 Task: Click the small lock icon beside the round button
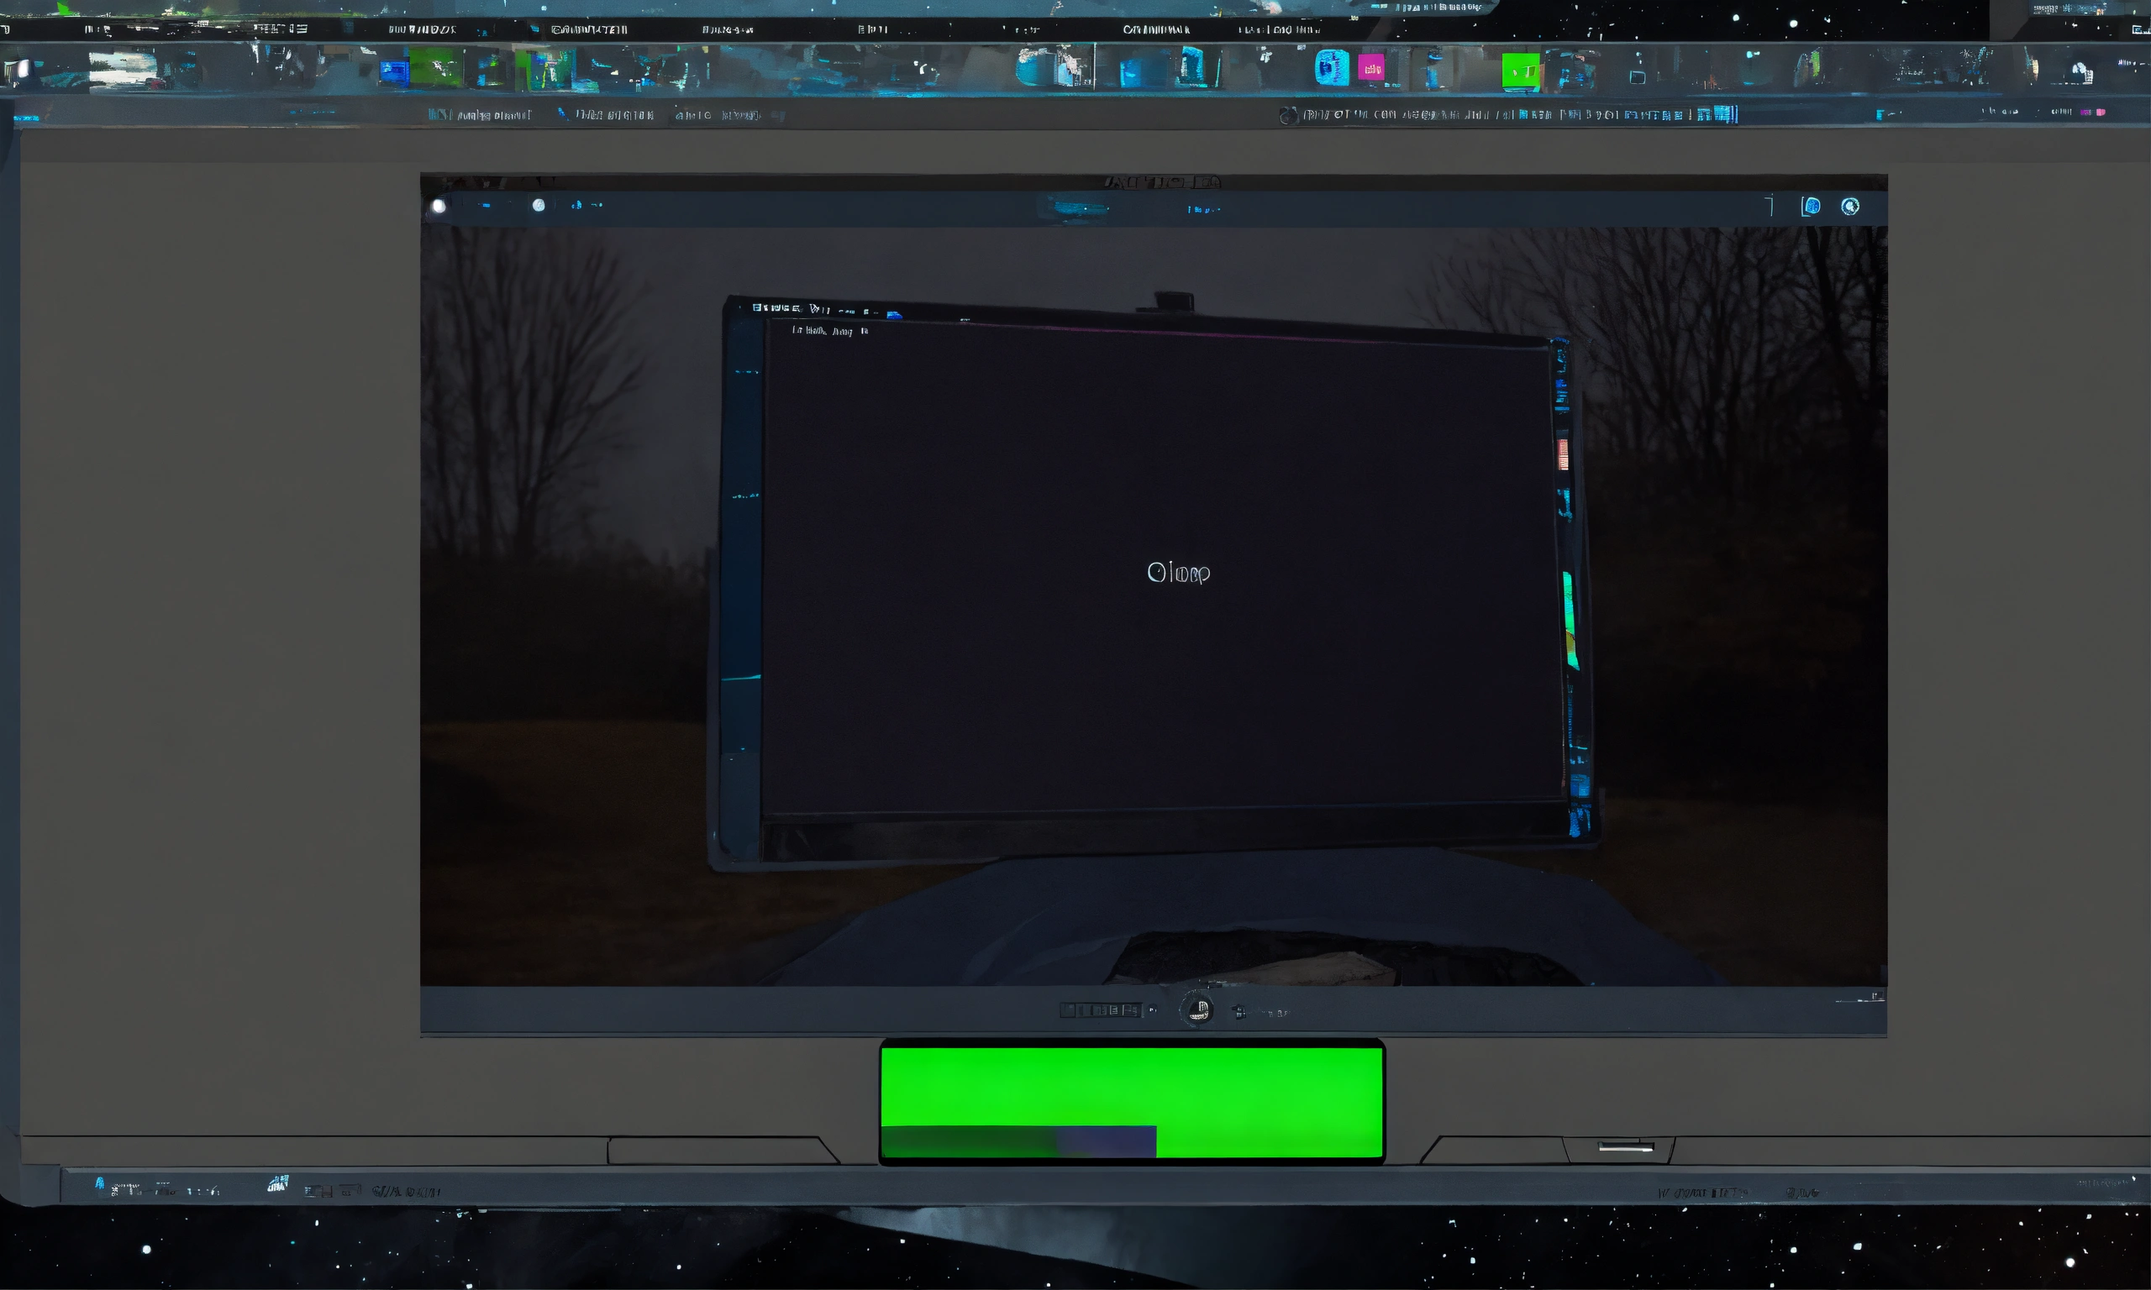click(1240, 1012)
